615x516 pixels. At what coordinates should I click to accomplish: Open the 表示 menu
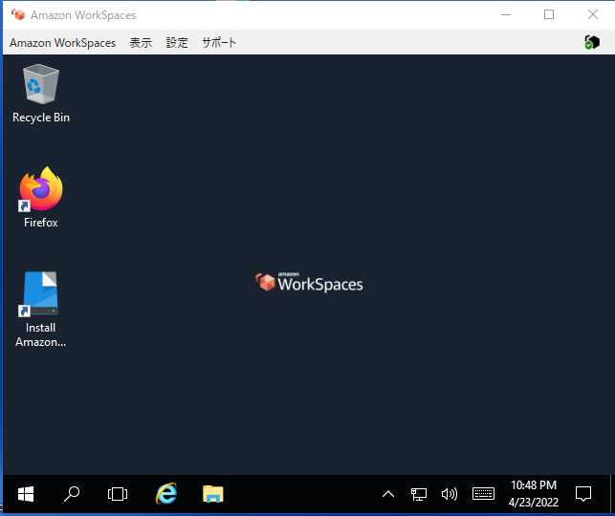(141, 43)
